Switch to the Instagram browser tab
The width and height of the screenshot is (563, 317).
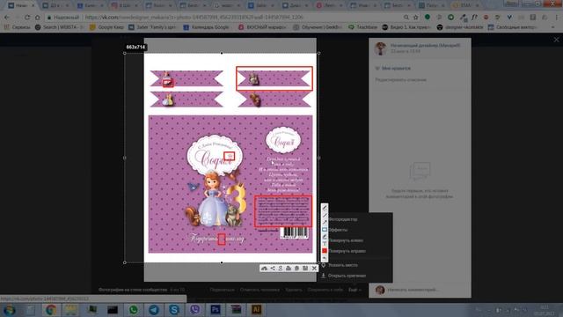point(124,6)
